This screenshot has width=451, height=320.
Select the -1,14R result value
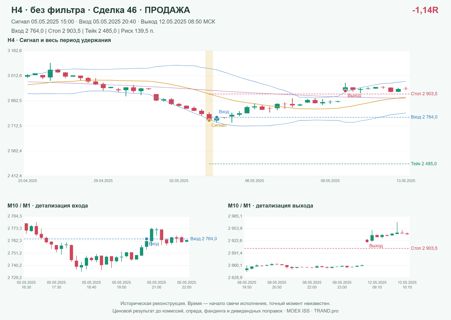pos(425,10)
